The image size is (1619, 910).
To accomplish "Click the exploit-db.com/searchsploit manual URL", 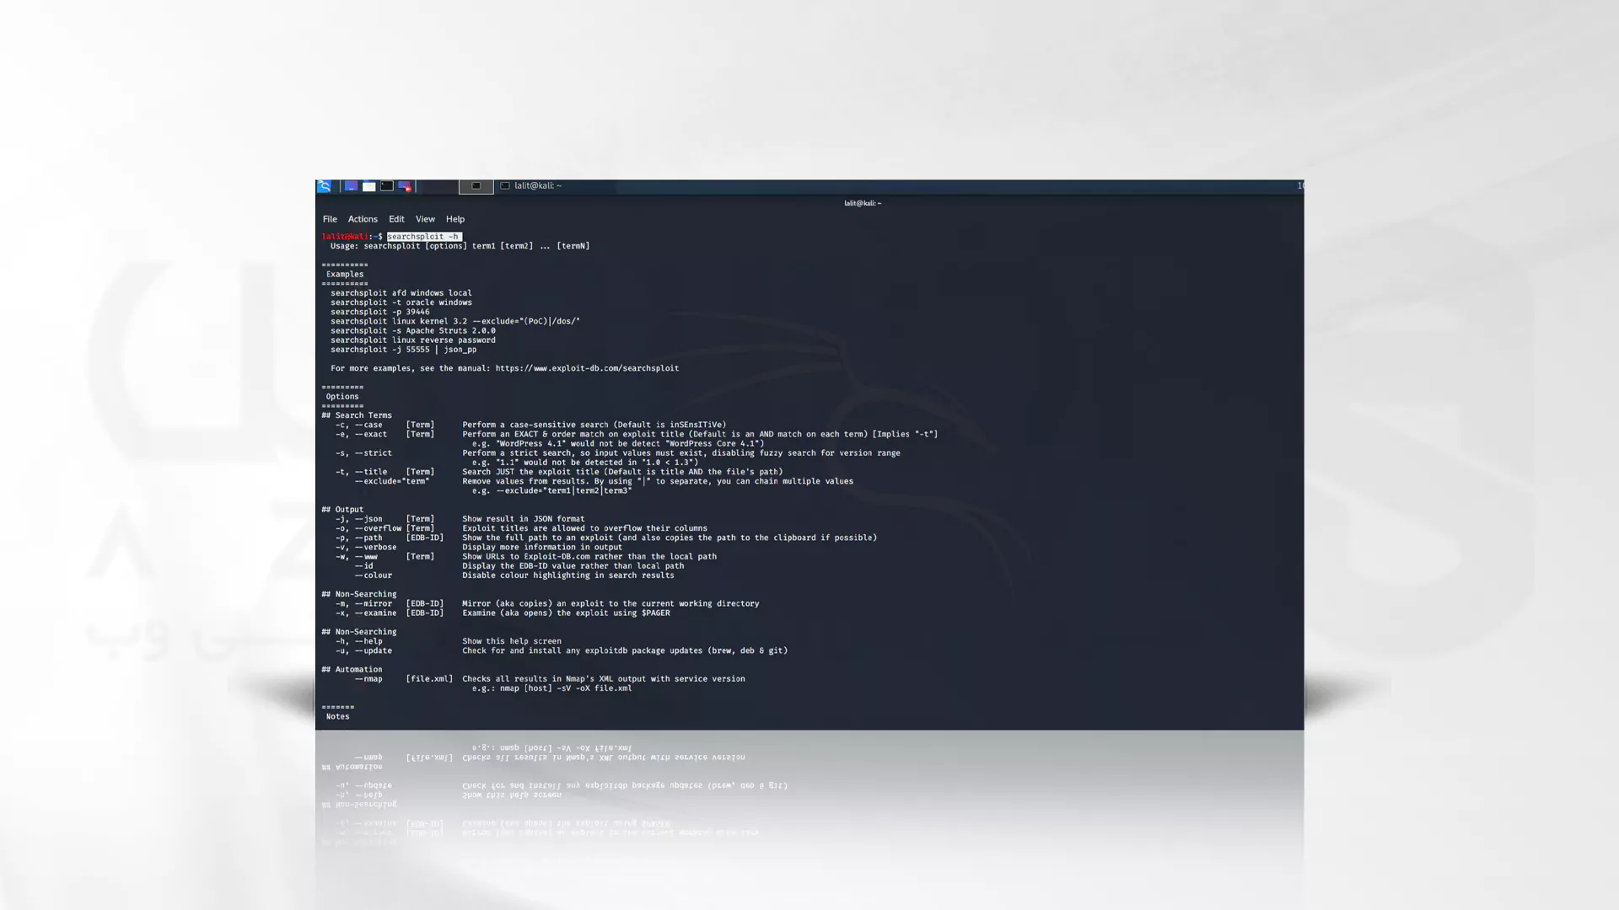I will pos(587,368).
